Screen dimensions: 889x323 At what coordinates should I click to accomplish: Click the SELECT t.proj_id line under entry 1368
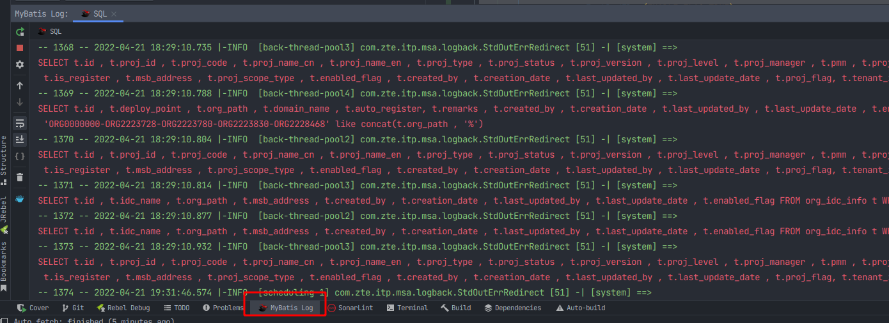pyautogui.click(x=463, y=63)
